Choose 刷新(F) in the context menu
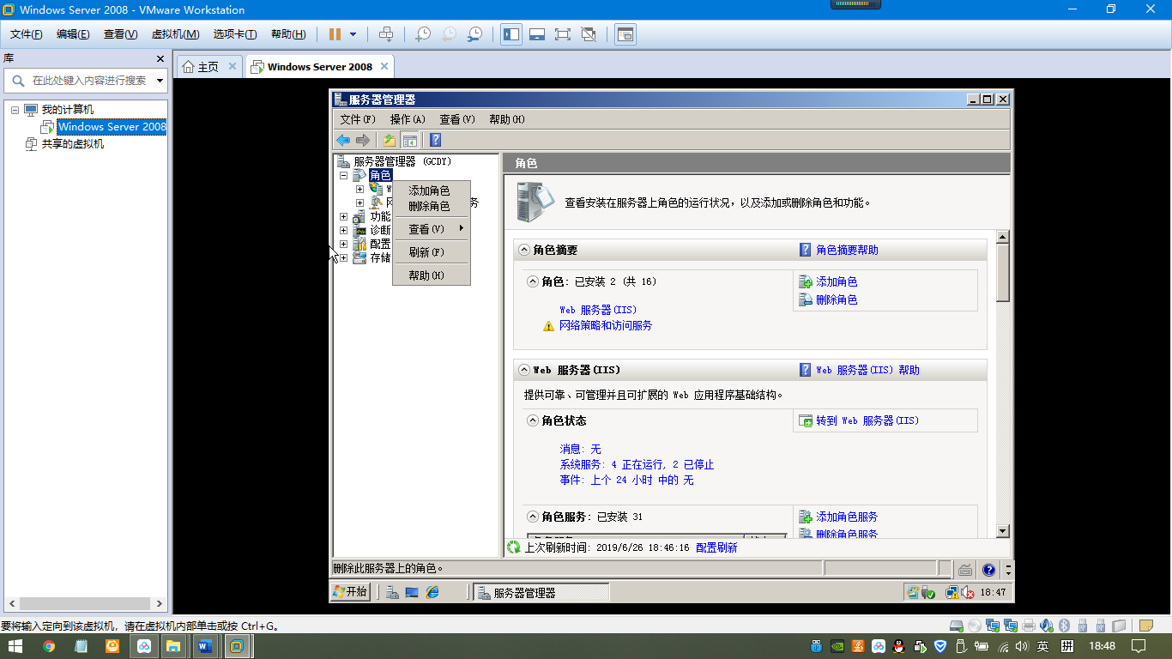The width and height of the screenshot is (1172, 659). point(431,252)
